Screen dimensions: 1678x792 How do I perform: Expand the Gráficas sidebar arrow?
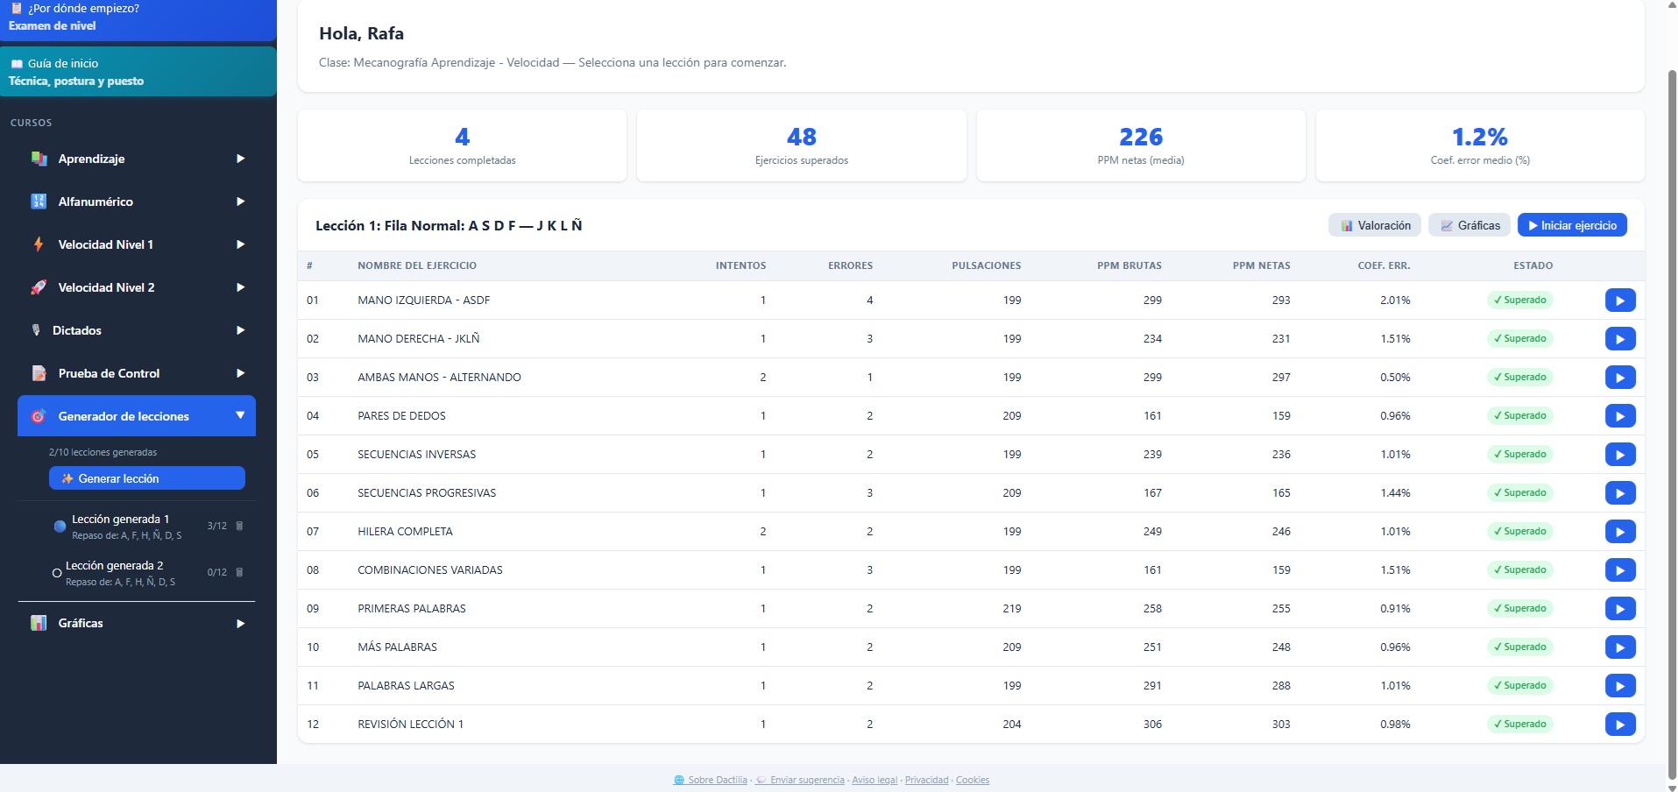click(x=240, y=624)
